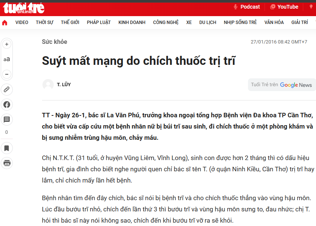Open comments with the comment icon
Image resolution: width=316 pixels, height=226 pixels.
coord(7,120)
